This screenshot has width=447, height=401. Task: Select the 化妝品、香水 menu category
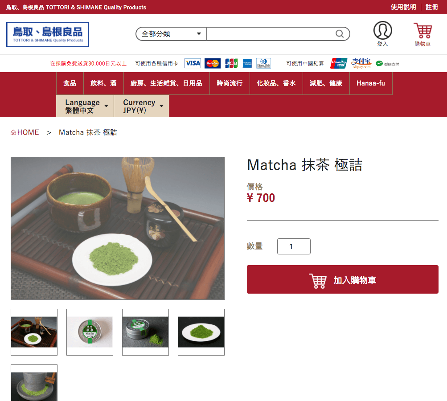click(x=276, y=83)
